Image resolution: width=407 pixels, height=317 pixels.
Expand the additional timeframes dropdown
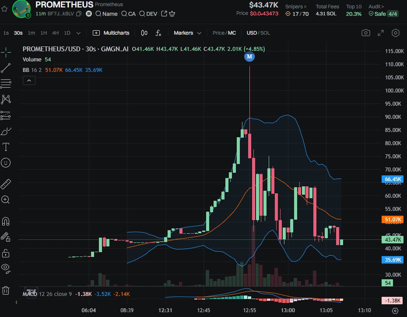pyautogui.click(x=78, y=33)
